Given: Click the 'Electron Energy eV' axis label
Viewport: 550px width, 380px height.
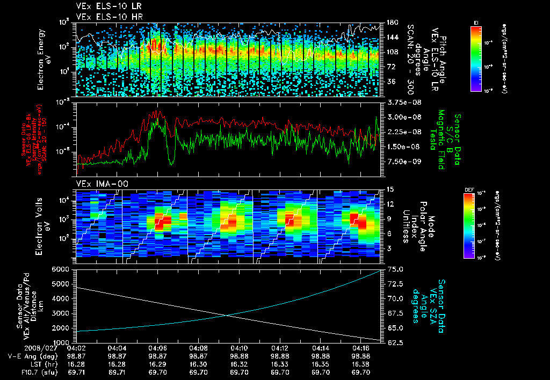Looking at the screenshot, I should coord(44,59).
